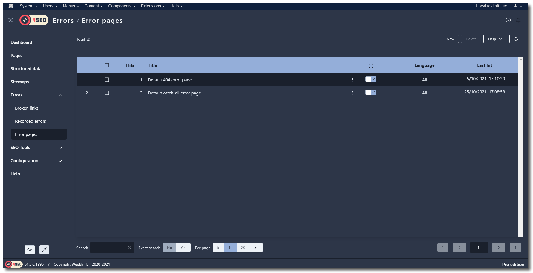Toggle the enabled switch for Default 404 error page
This screenshot has width=533, height=273.
[x=371, y=79]
